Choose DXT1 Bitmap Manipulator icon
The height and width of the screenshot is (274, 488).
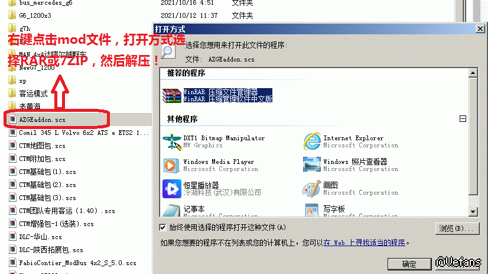click(x=172, y=141)
